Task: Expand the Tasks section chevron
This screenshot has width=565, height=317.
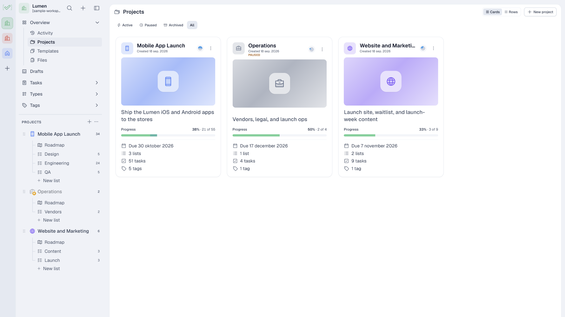Action: [97, 83]
